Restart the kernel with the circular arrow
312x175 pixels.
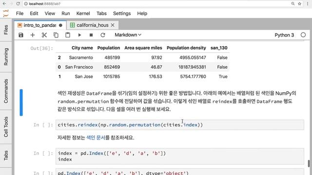(x=103, y=35)
